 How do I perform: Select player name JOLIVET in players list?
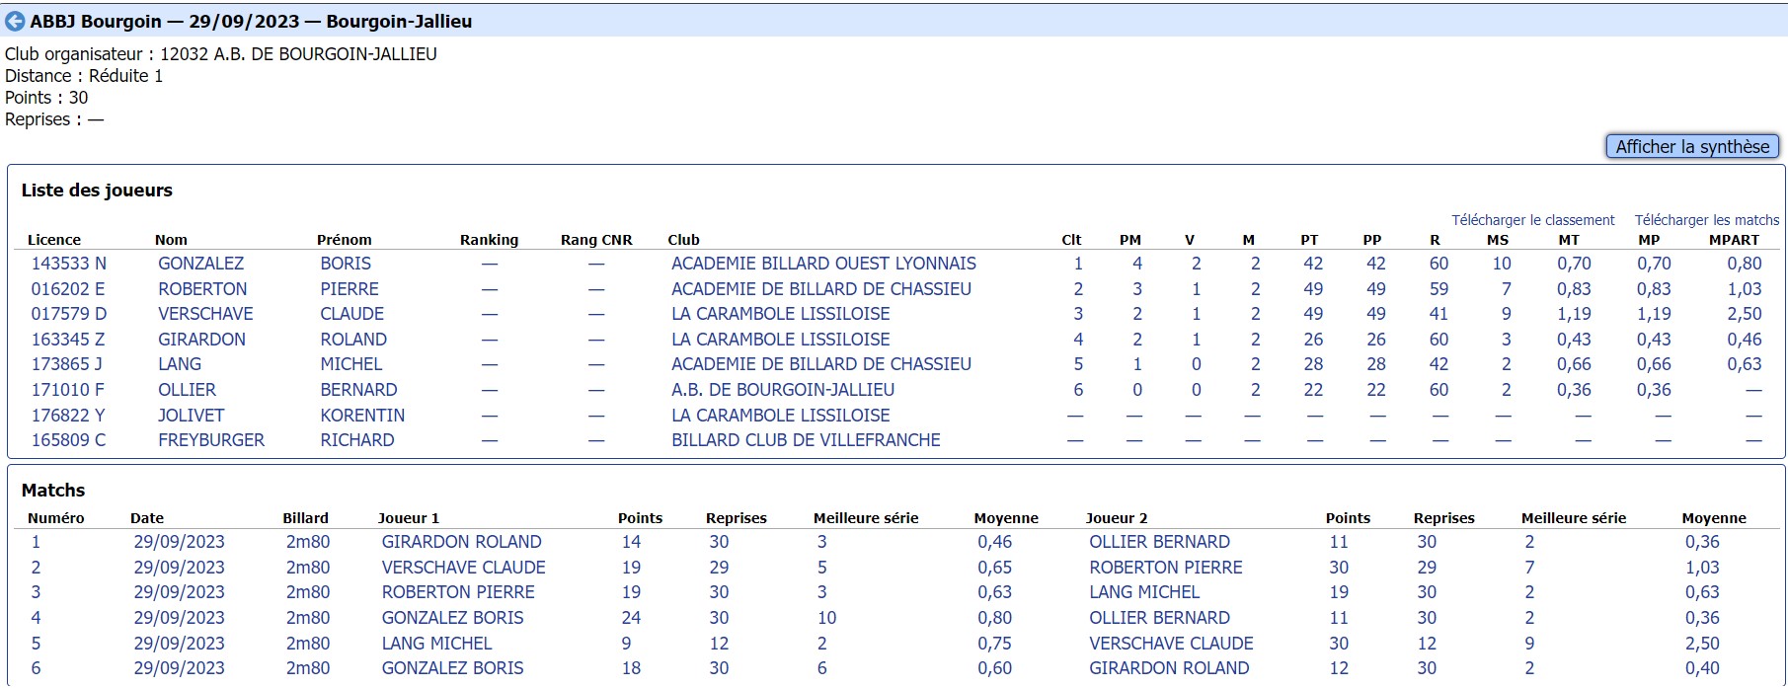click(191, 416)
